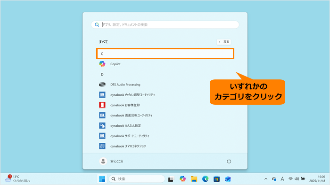Image resolution: width=330 pixels, height=185 pixels.
Task: Select dynabook スマホコネクション label
Action: click(128, 146)
